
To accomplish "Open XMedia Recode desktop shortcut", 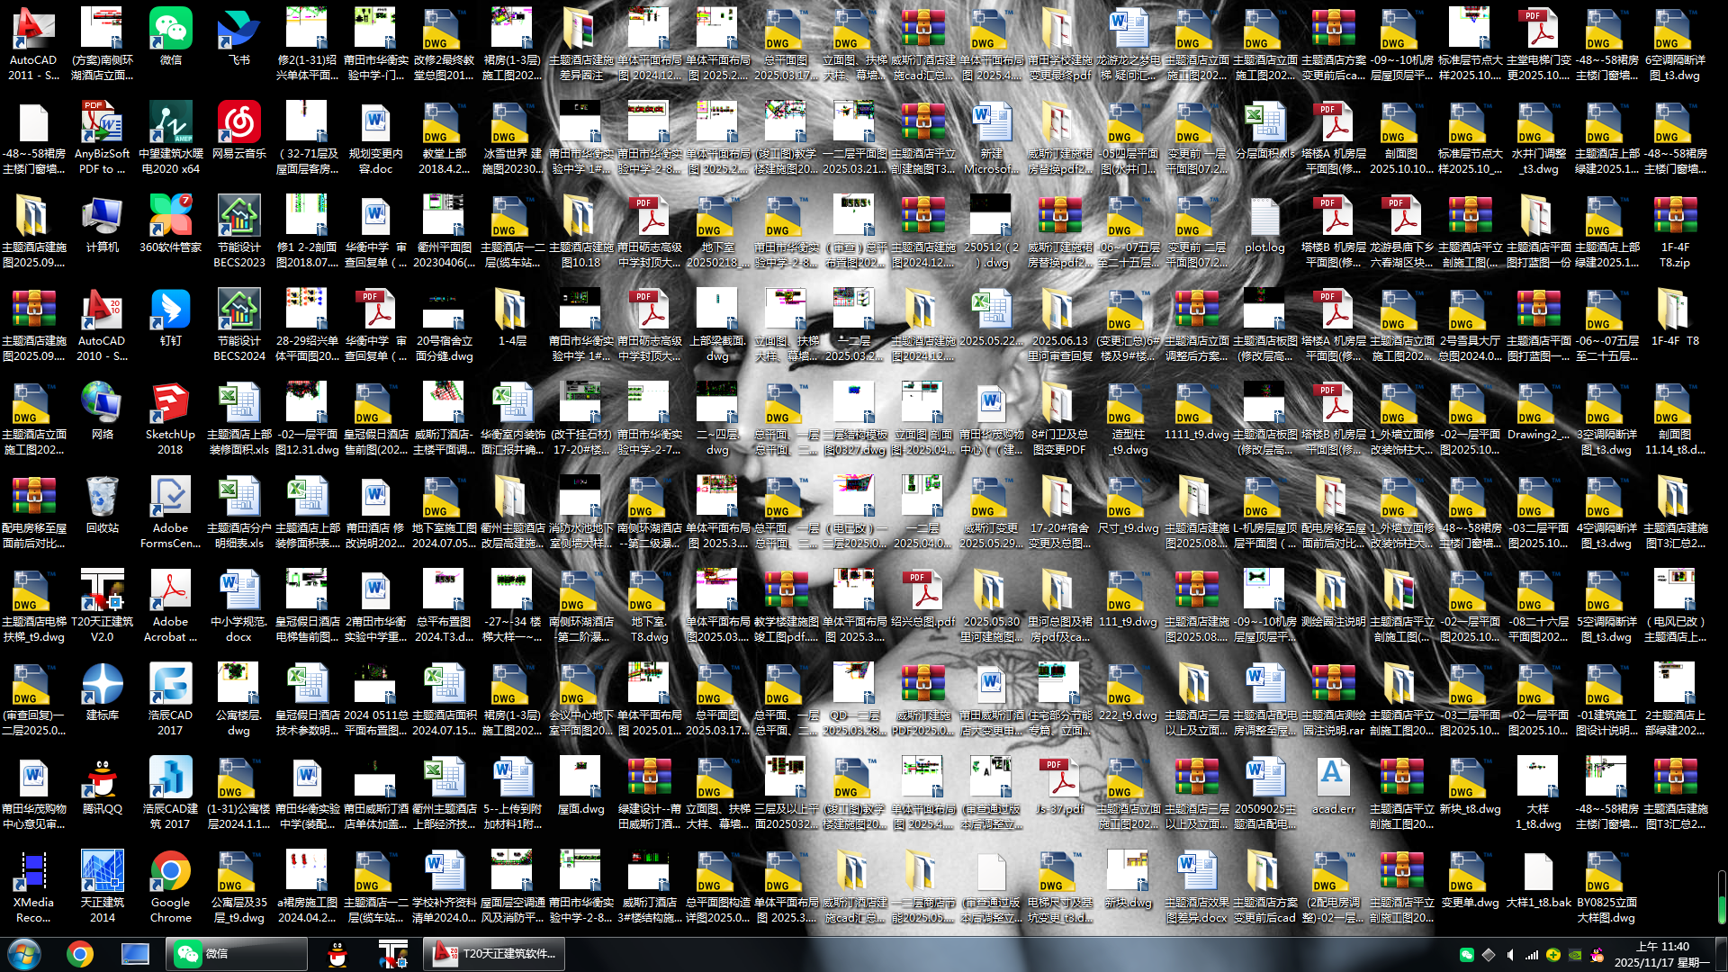I will [x=33, y=873].
